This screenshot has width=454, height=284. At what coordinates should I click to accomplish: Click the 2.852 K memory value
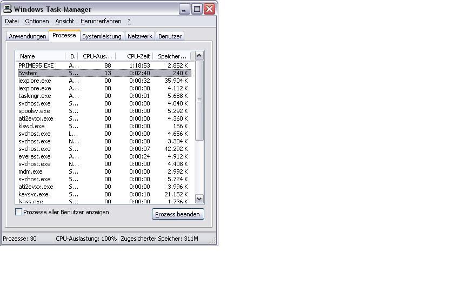[x=178, y=65]
